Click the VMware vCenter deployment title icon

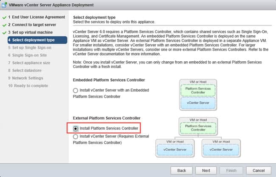pyautogui.click(x=4, y=5)
